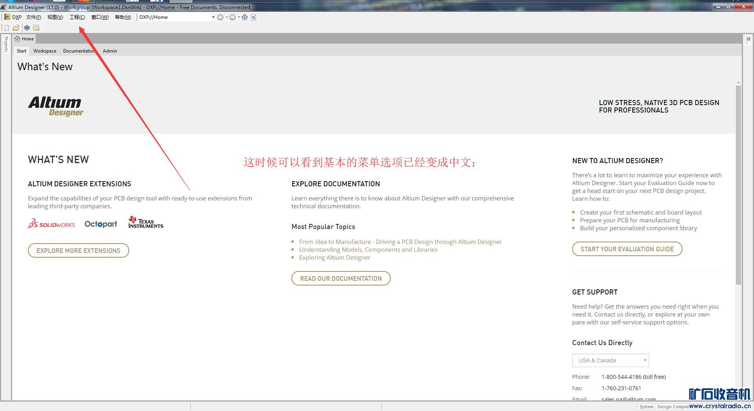The height and width of the screenshot is (411, 754).
Task: Click the Texas Instruments extension logo
Action: tap(146, 222)
